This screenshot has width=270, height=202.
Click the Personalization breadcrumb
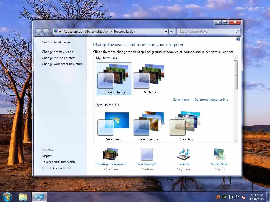point(125,32)
